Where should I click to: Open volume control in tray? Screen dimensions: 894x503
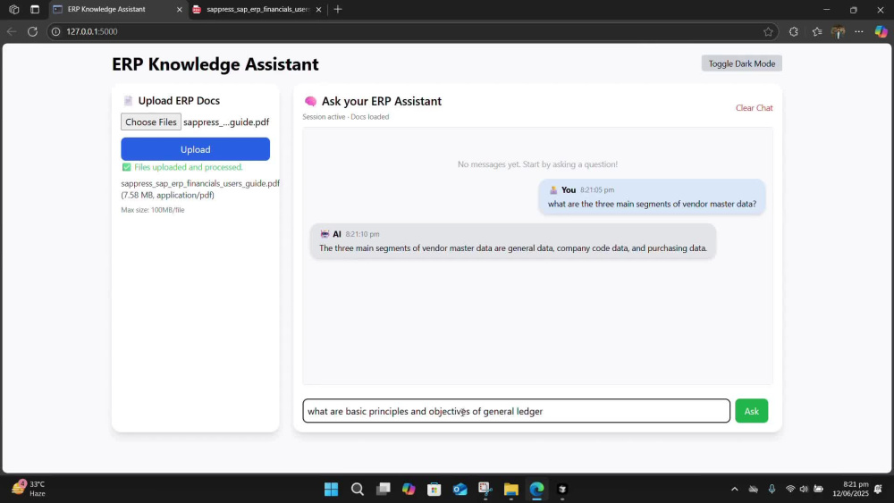[804, 489]
